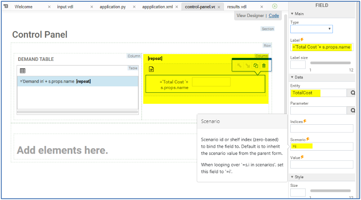Image resolution: width=361 pixels, height=200 pixels.
Task: Close the appplication.xml tab
Action: pos(177,7)
